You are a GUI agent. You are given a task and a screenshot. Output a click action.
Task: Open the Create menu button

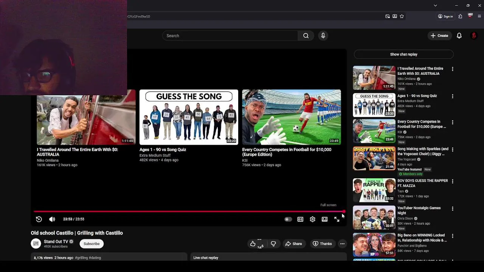pos(439,36)
